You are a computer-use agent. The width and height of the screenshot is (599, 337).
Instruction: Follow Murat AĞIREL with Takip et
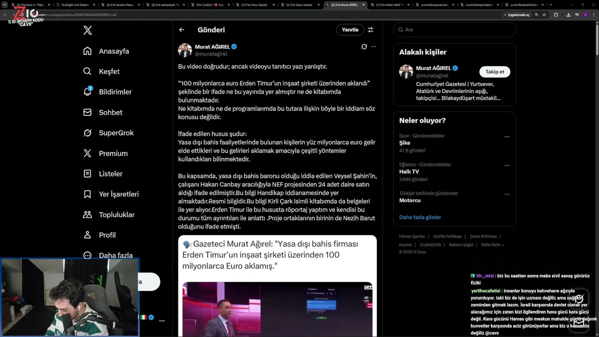click(x=495, y=72)
